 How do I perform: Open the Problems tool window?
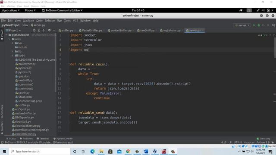[26, 139]
